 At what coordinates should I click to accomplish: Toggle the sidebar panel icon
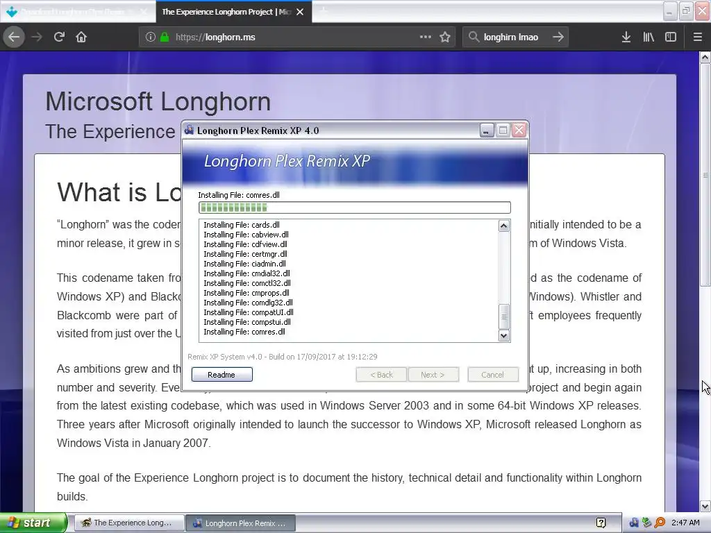(x=671, y=37)
